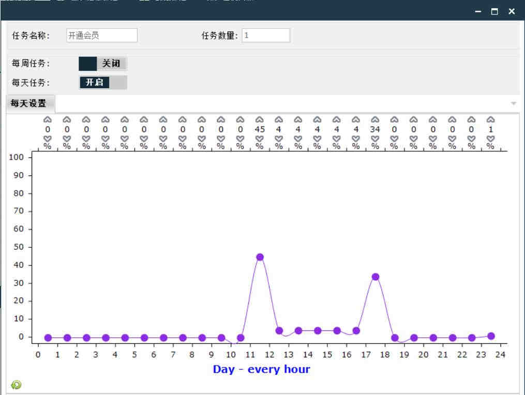Decrease the 45% value using its down arrow
The height and width of the screenshot is (395, 525).
(260, 138)
